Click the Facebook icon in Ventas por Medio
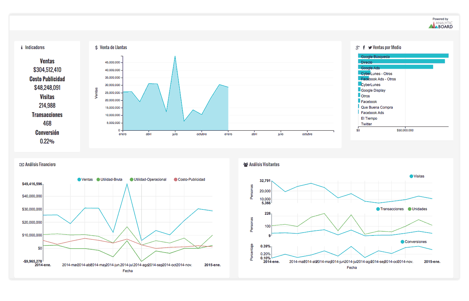This screenshot has width=469, height=301. click(x=364, y=47)
